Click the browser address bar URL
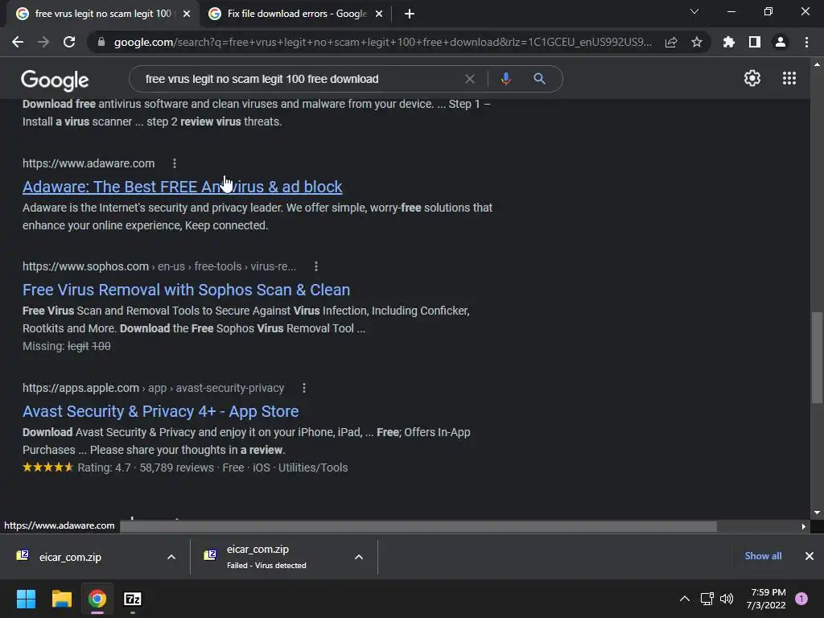824x618 pixels. click(382, 42)
